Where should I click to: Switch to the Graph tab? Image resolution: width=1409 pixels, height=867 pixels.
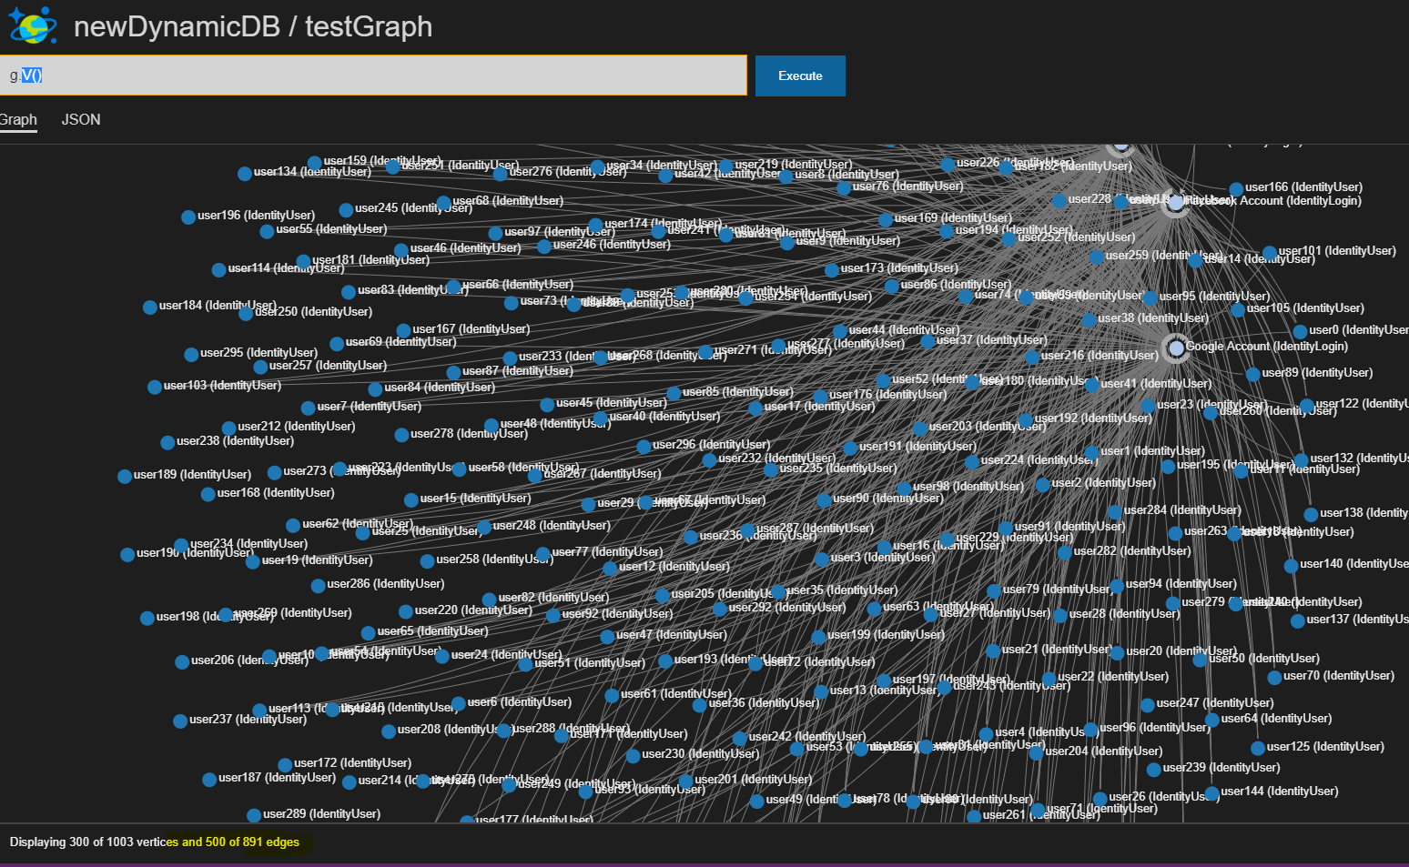(18, 119)
